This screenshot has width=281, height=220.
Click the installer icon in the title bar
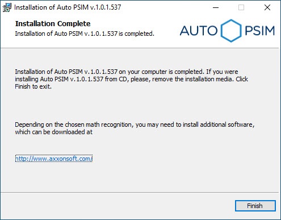(7, 7)
